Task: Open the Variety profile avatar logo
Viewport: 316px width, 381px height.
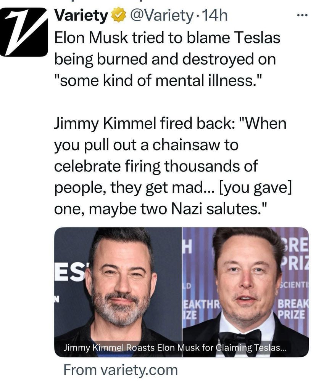Action: (24, 32)
